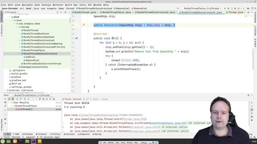Open test history clock icon
Viewport: 257px width, 144px height.
pos(43,99)
